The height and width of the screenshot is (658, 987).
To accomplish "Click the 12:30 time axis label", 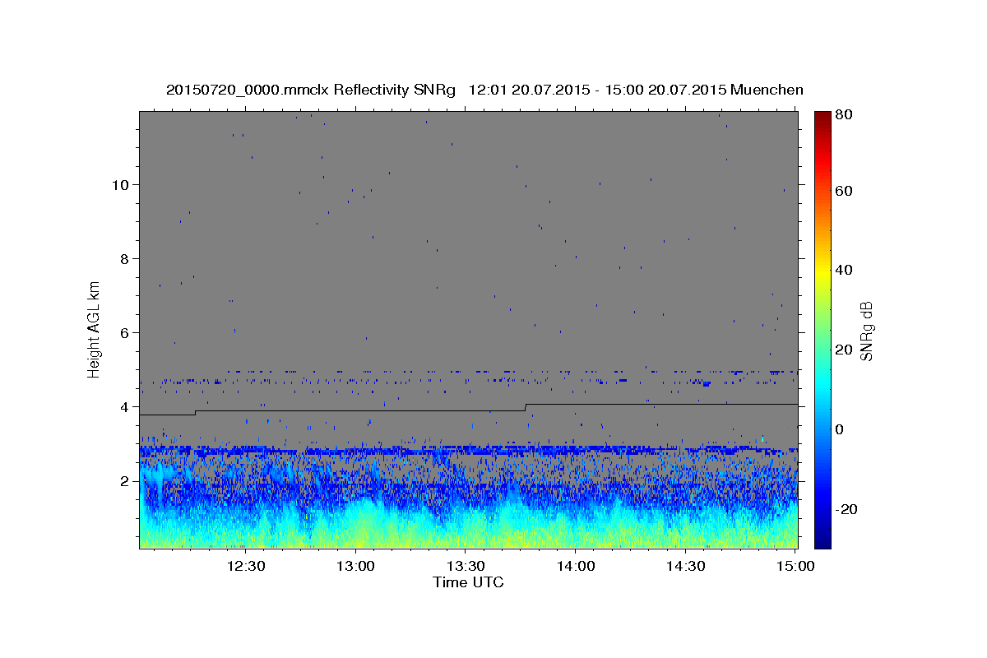I will (x=245, y=566).
